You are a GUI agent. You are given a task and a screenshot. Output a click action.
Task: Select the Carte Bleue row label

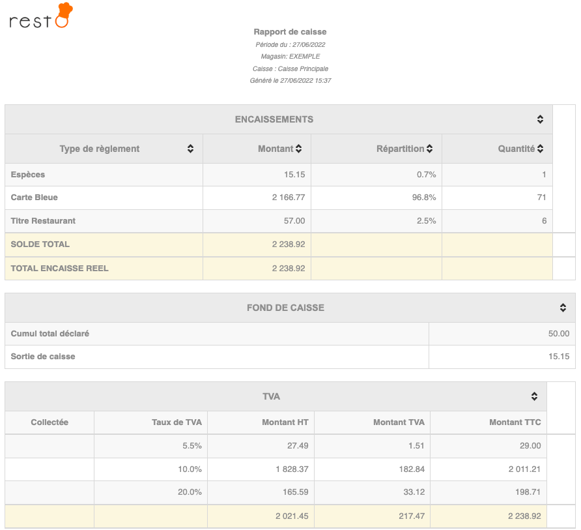click(x=35, y=198)
